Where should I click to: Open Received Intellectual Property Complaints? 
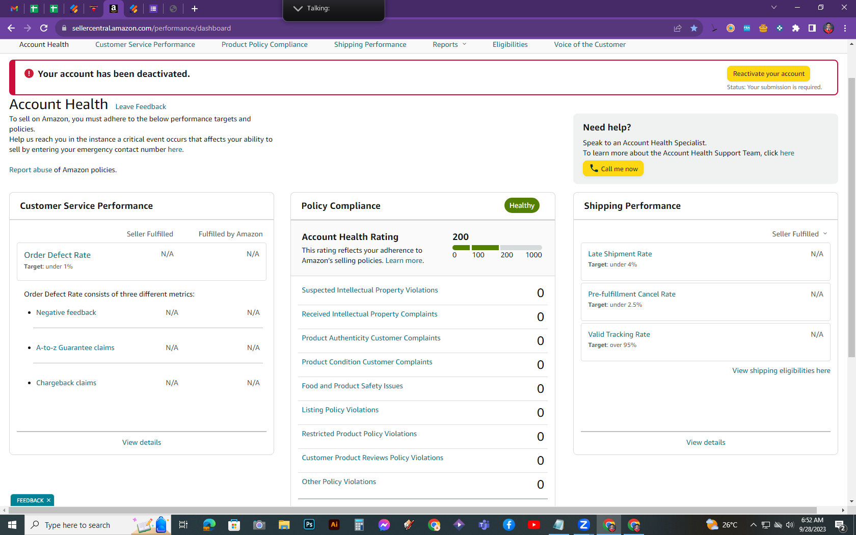pyautogui.click(x=369, y=314)
